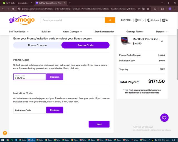Redeem the invitation code
The image size is (178, 142).
coord(55,110)
